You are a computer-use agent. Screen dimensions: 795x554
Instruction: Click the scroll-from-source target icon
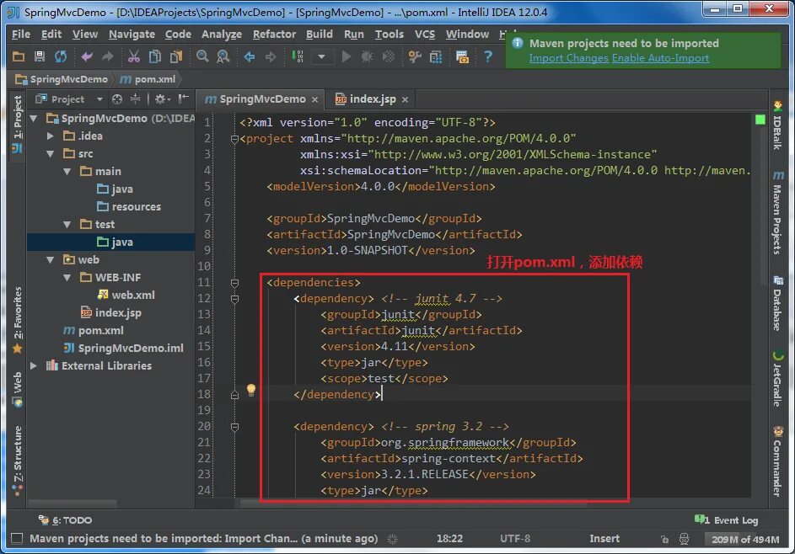(117, 99)
